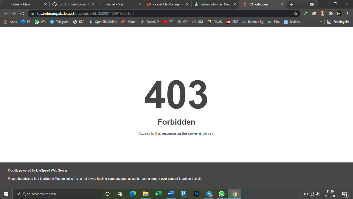Image resolution: width=353 pixels, height=199 pixels.
Task: Open the YT YouTube bookmark
Action: [168, 22]
